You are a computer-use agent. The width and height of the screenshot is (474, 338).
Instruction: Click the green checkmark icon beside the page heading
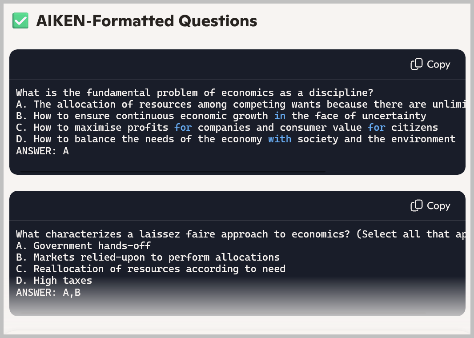(20, 20)
